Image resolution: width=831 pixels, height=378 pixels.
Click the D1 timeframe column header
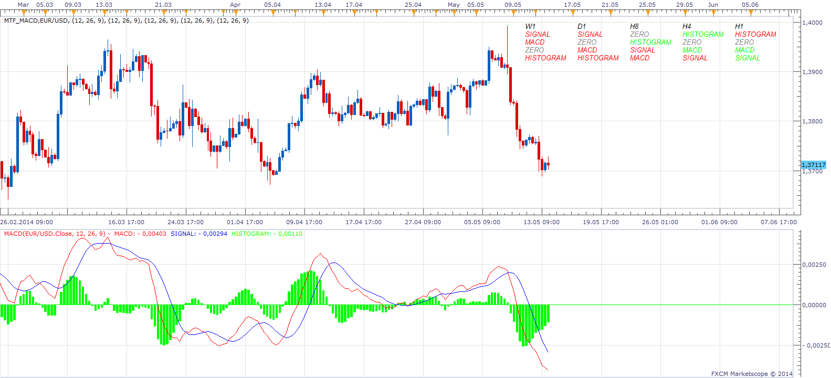pyautogui.click(x=582, y=26)
